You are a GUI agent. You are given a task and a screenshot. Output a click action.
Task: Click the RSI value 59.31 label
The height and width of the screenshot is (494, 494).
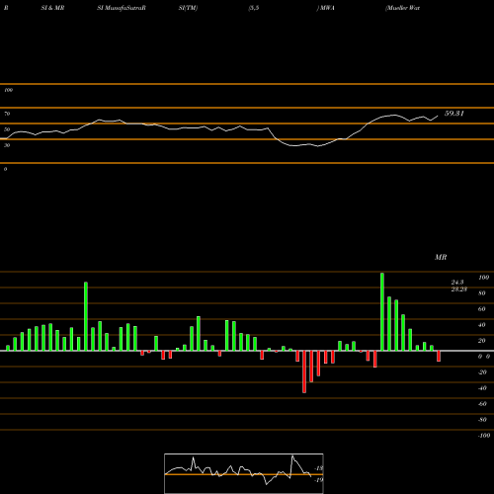click(454, 114)
